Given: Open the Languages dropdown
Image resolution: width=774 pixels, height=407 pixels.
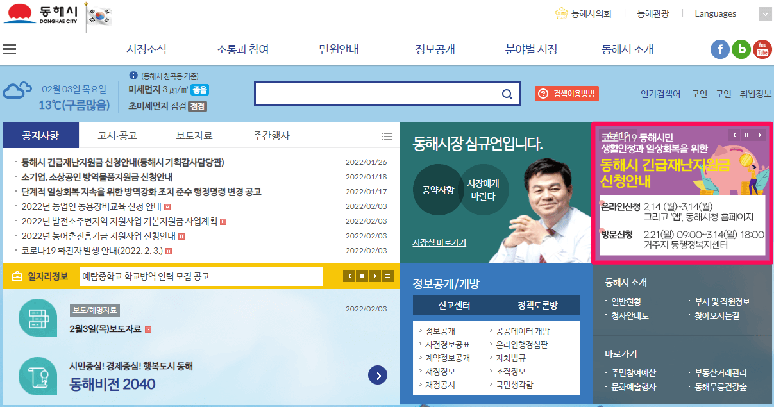Looking at the screenshot, I should click(x=715, y=13).
